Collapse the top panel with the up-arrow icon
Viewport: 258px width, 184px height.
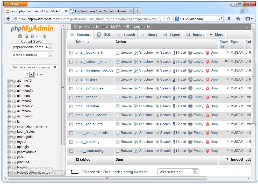[x=247, y=27]
